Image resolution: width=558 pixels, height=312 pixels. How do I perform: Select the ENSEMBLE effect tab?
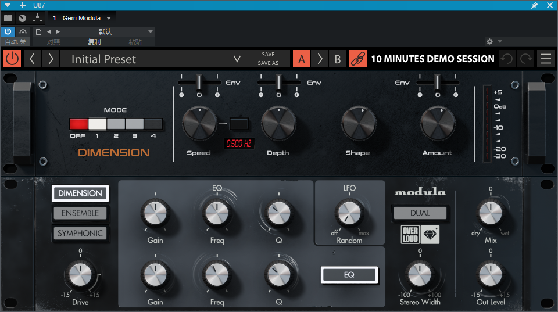[x=80, y=213]
